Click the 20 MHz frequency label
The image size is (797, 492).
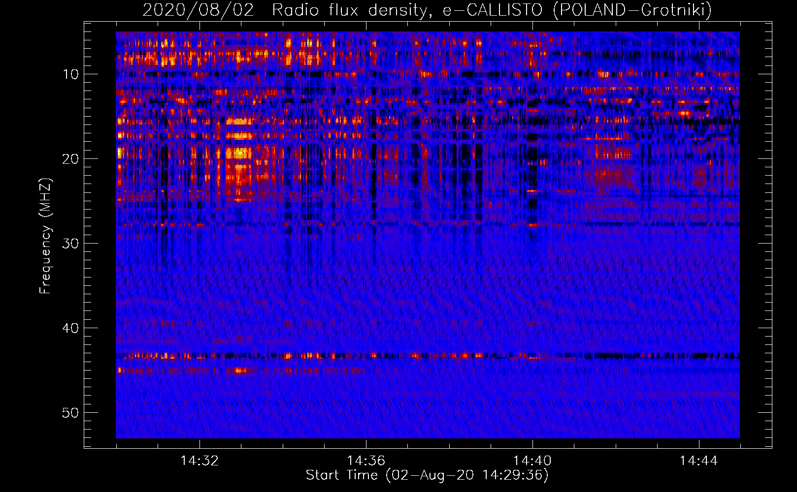pos(71,159)
